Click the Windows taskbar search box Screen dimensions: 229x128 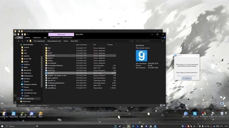20,126
